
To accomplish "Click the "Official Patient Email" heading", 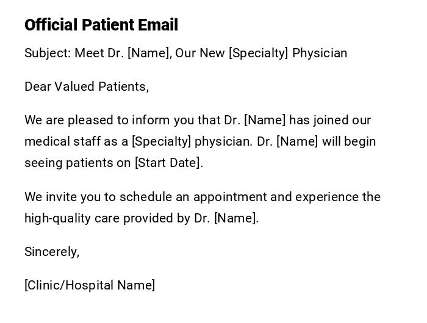I will (101, 25).
